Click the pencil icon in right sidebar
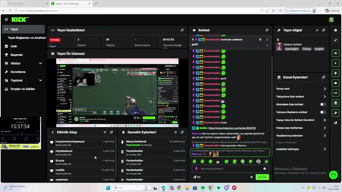This screenshot has height=192, width=342. pyautogui.click(x=336, y=40)
